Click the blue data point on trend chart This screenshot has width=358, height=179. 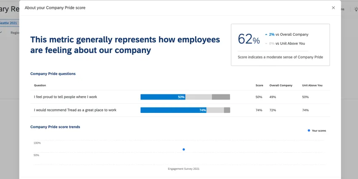[184, 150]
